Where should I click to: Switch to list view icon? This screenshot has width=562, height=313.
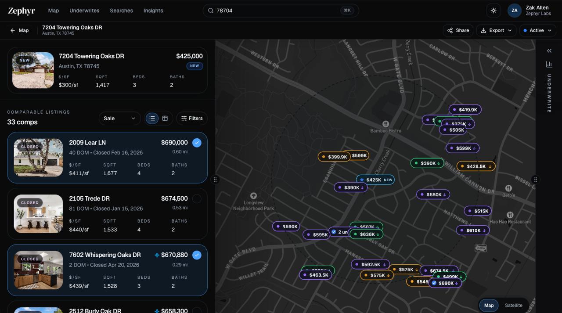coord(152,119)
